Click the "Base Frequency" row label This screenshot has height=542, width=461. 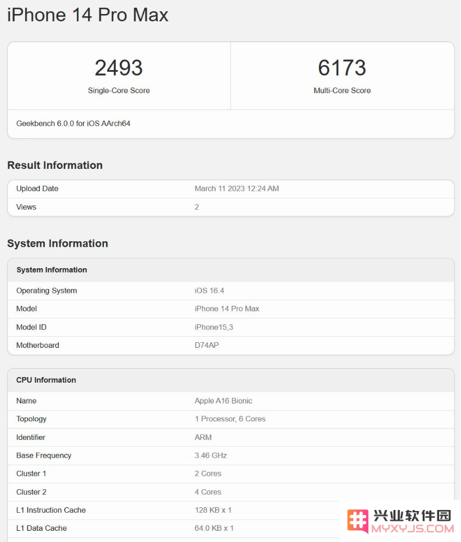pos(44,456)
